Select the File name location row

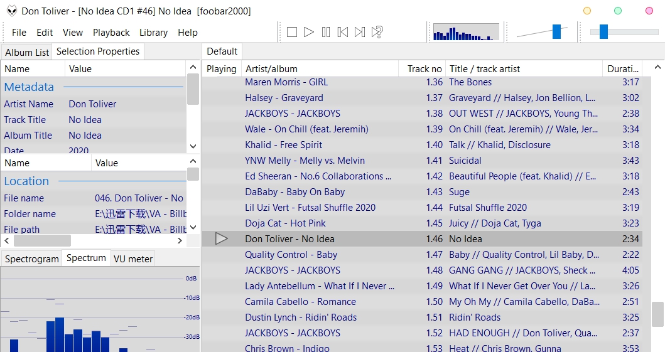point(94,198)
